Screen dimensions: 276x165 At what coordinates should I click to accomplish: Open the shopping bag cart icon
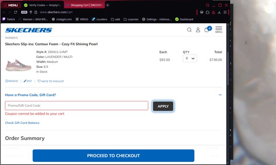tap(207, 30)
